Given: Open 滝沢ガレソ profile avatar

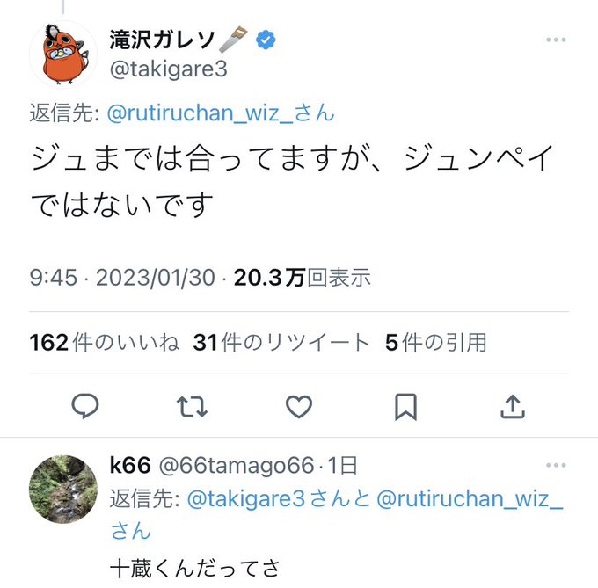Looking at the screenshot, I should [x=62, y=54].
